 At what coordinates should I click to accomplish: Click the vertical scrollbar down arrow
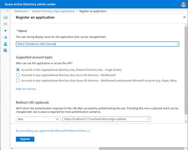186,121
